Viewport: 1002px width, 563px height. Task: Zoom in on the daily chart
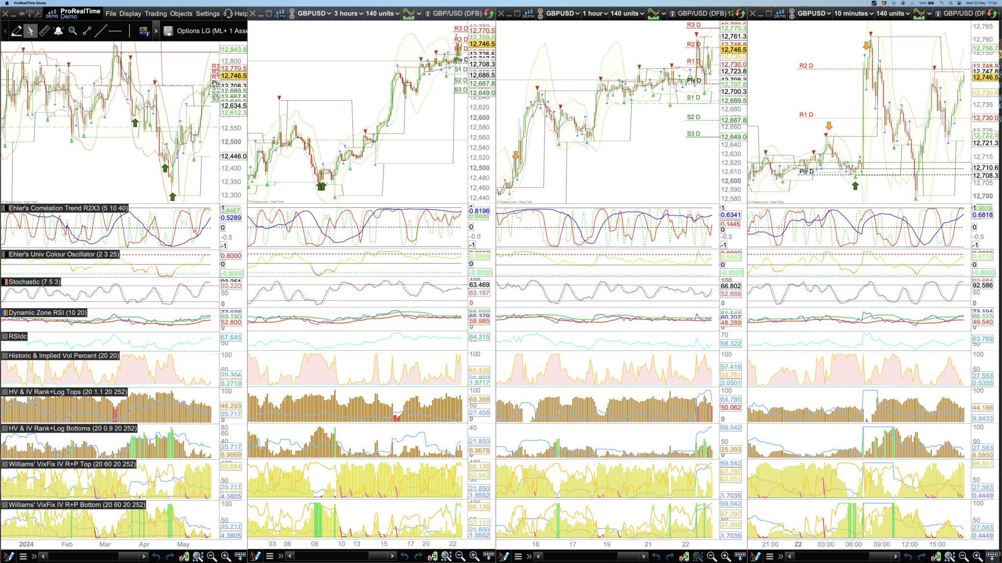tap(226, 556)
